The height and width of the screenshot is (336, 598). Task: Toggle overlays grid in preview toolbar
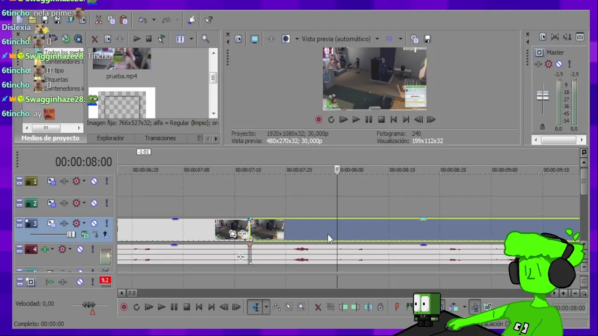pos(389,39)
